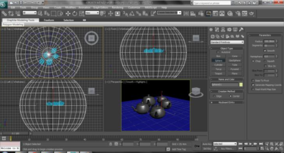284x153 pixels.
Task: Select the Lights category icon
Action: tap(222, 37)
